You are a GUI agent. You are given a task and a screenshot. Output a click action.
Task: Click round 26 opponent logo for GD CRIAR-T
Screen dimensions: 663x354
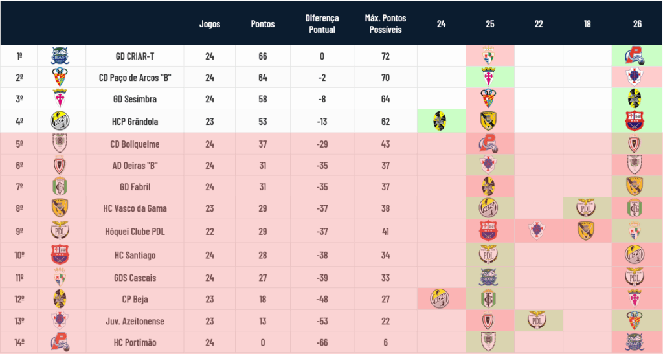[x=635, y=56]
